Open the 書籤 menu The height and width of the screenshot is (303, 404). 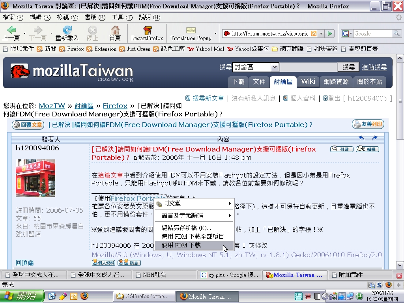(x=95, y=17)
